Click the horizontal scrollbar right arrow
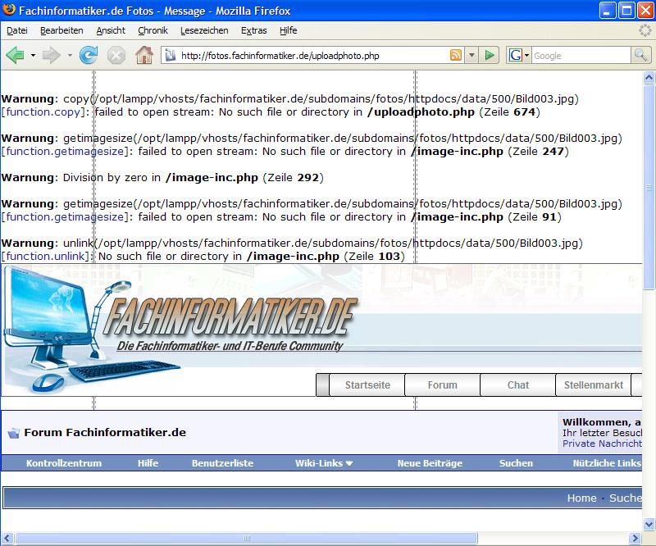The image size is (656, 546). 635,538
